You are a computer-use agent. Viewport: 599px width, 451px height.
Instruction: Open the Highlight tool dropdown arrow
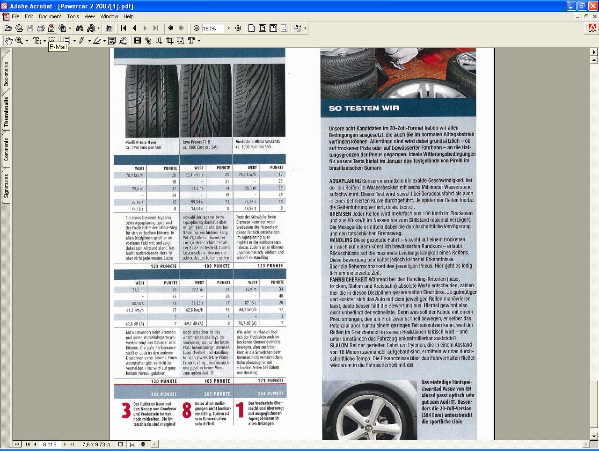[x=104, y=41]
